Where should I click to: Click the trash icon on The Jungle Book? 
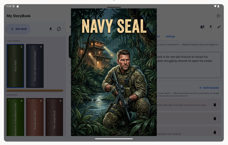click(x=60, y=100)
